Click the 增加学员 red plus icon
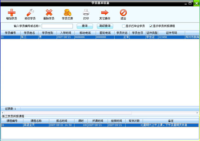 click(11, 13)
